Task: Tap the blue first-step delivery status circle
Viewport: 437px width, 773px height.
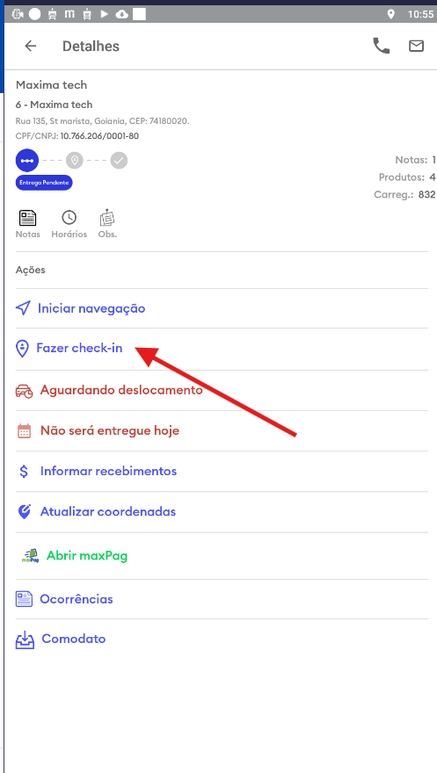Action: (26, 160)
